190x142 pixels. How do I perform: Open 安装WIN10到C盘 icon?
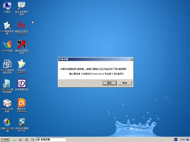click(7, 122)
